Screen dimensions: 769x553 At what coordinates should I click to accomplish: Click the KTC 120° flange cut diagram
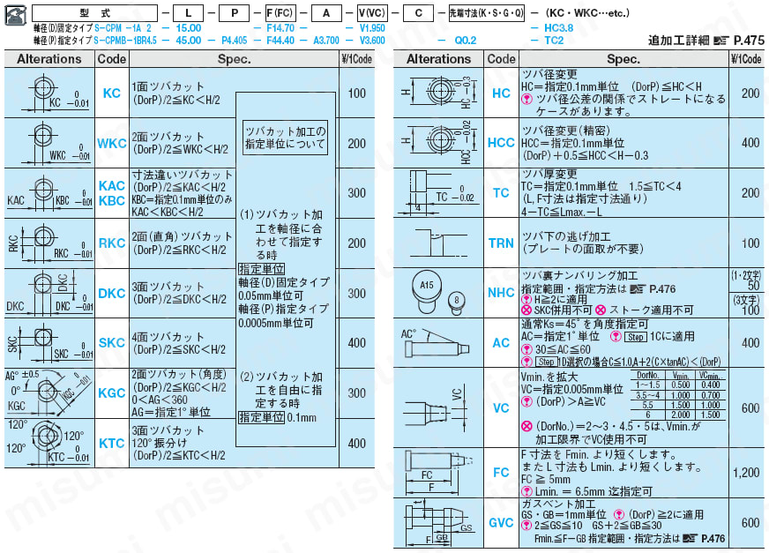coord(49,443)
